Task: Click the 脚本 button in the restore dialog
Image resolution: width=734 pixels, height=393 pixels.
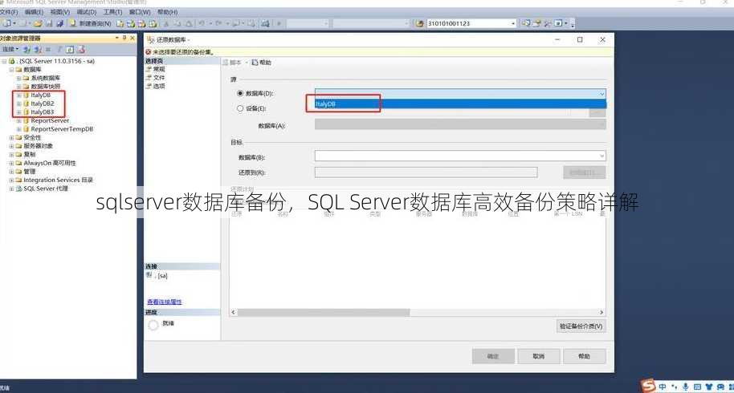Action: (x=233, y=62)
